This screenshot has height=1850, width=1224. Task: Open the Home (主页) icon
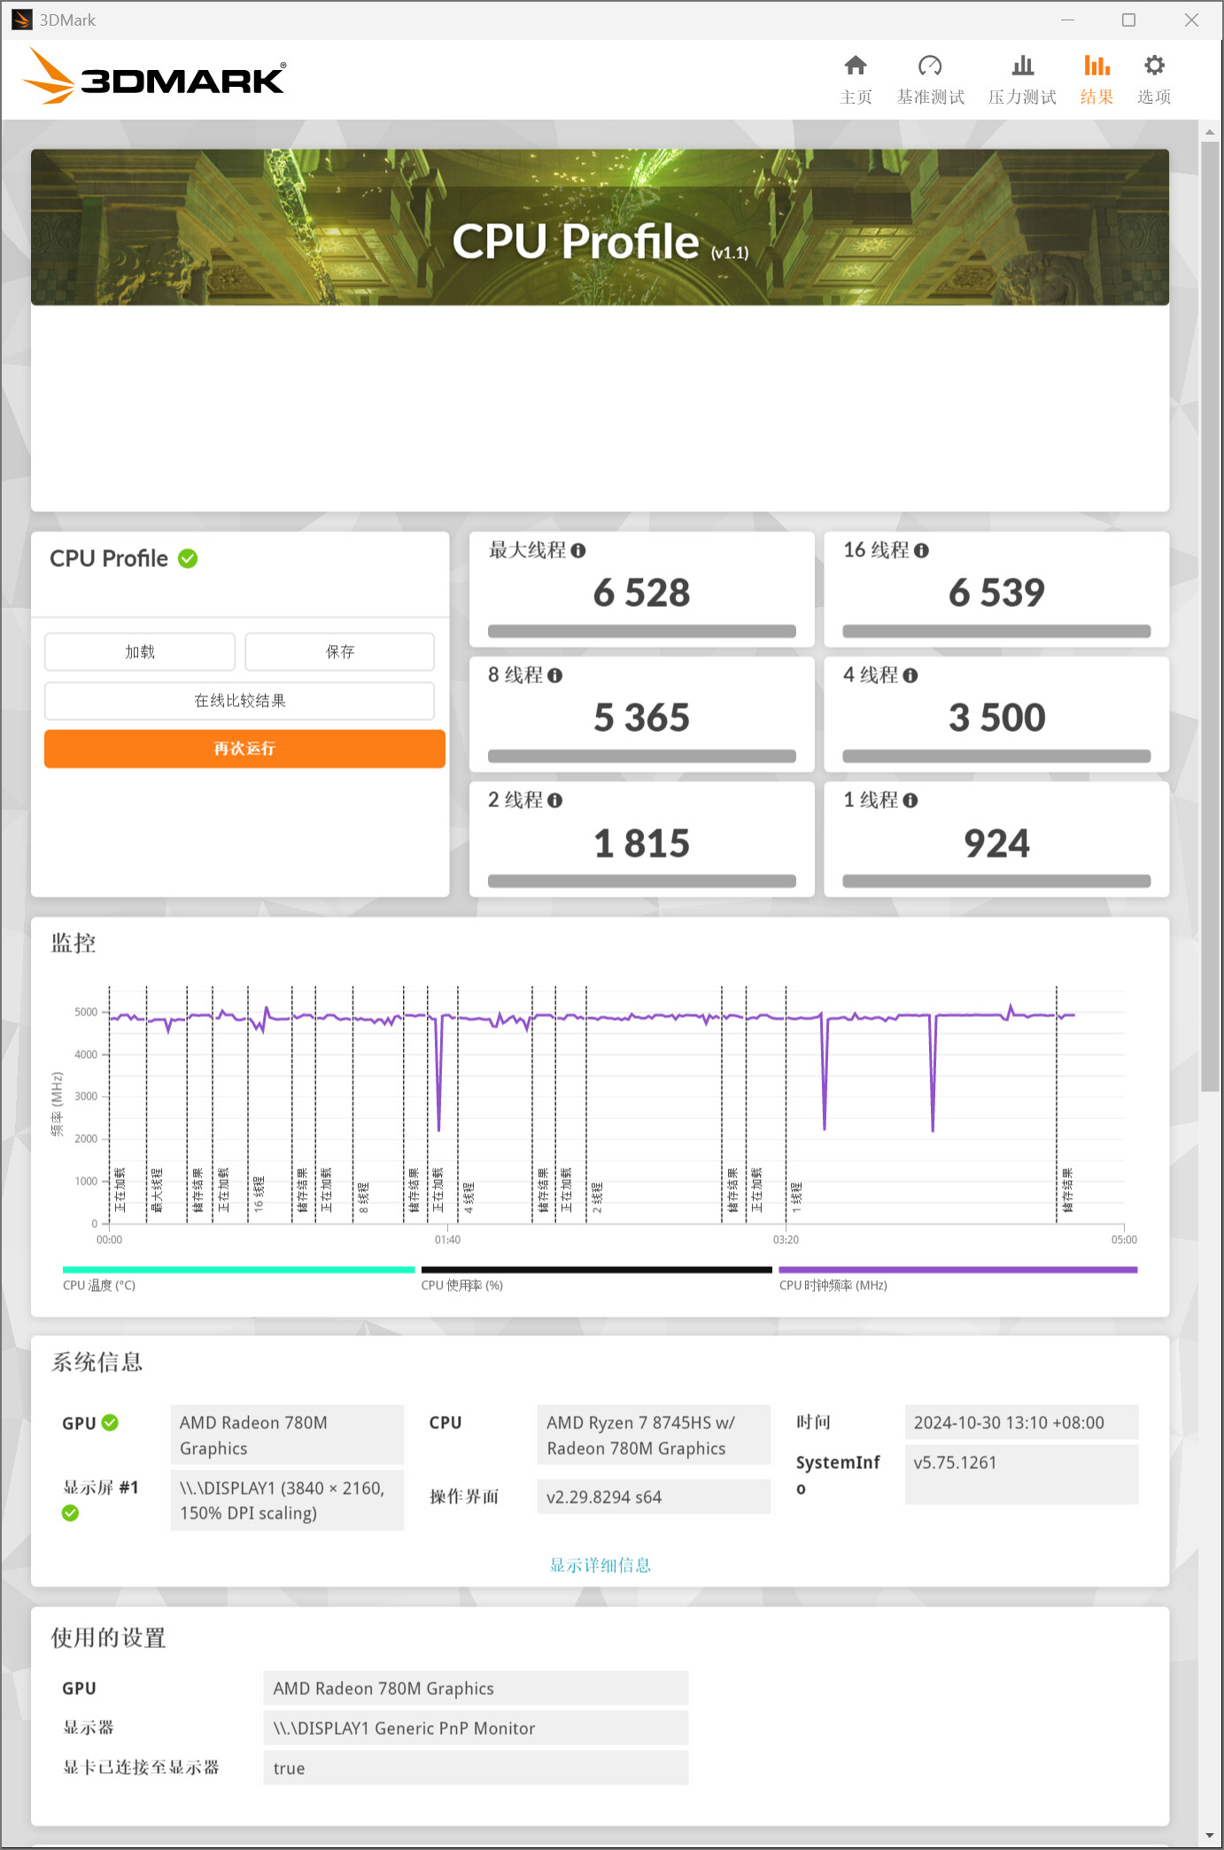tap(855, 66)
